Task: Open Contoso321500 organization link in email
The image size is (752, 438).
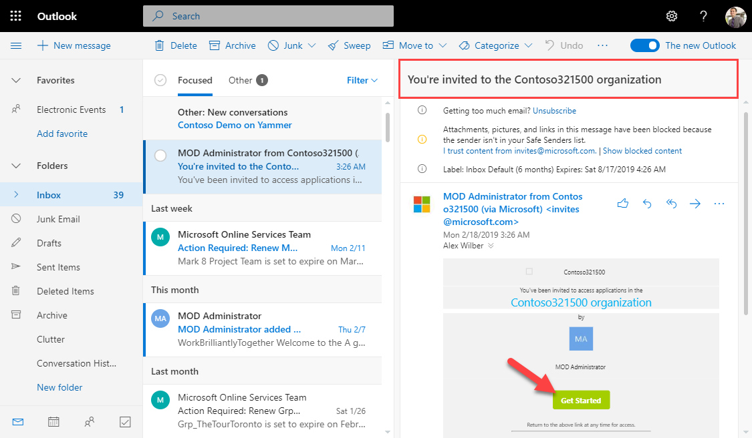Action: pyautogui.click(x=581, y=303)
